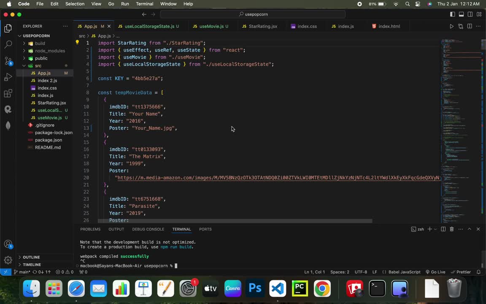The image size is (486, 304).
Task: Open Run and Debug view
Action: pyautogui.click(x=8, y=77)
